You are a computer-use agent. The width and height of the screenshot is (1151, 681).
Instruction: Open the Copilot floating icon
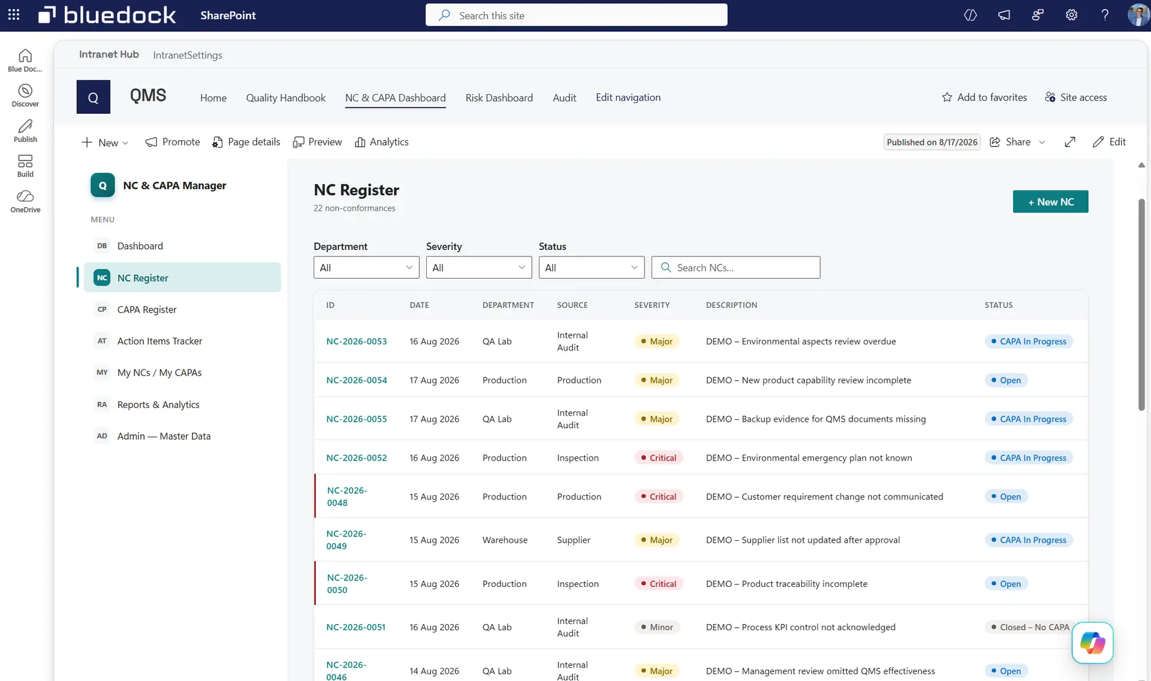pos(1092,643)
